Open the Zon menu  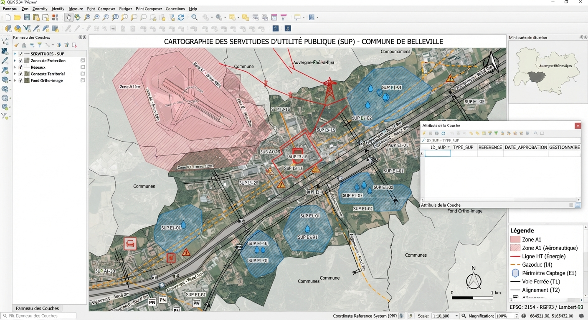[x=25, y=9]
